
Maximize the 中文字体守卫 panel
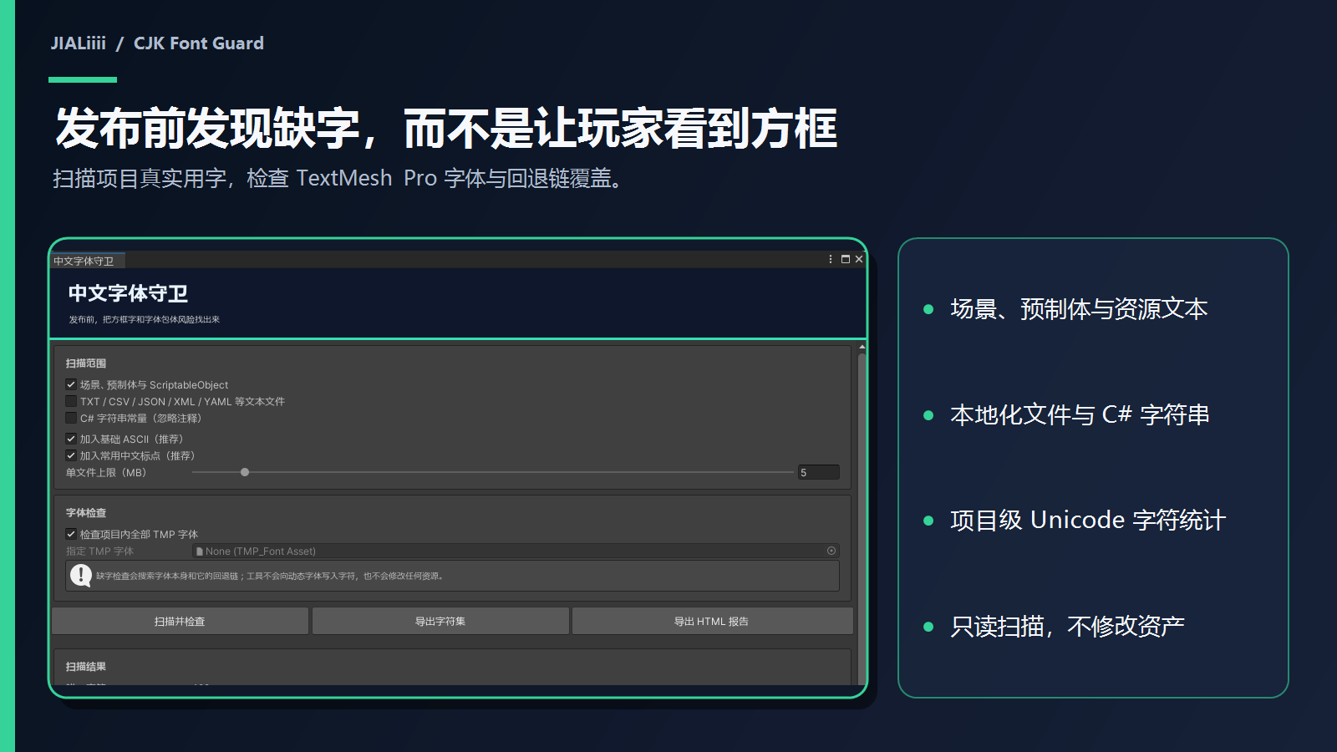pyautogui.click(x=846, y=260)
